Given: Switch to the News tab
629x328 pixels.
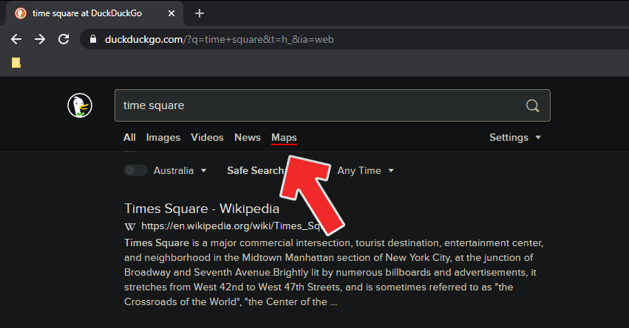Looking at the screenshot, I should (x=248, y=138).
